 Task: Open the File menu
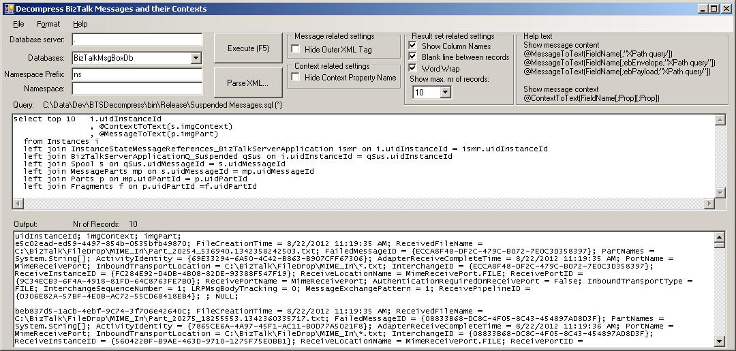(x=19, y=24)
